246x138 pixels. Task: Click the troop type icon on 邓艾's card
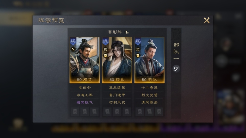[x=73, y=49]
